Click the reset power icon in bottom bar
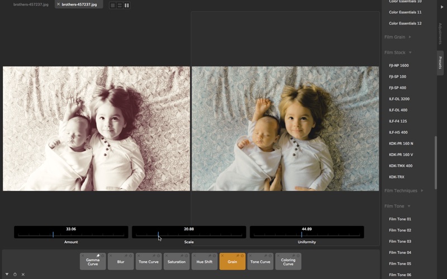The width and height of the screenshot is (447, 279). tap(15, 275)
